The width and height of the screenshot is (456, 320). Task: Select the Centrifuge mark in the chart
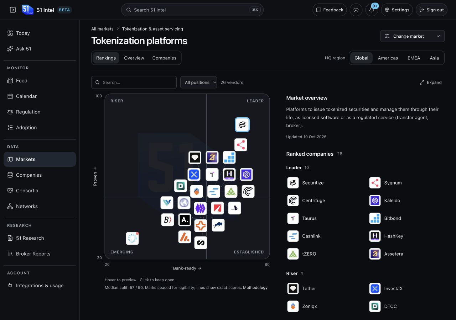[248, 192]
